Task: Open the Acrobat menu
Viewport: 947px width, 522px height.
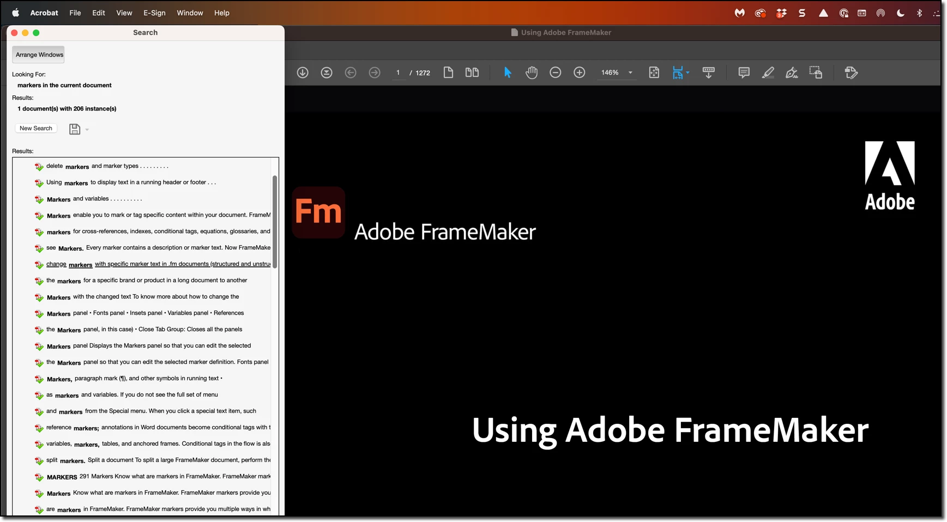Action: point(44,13)
